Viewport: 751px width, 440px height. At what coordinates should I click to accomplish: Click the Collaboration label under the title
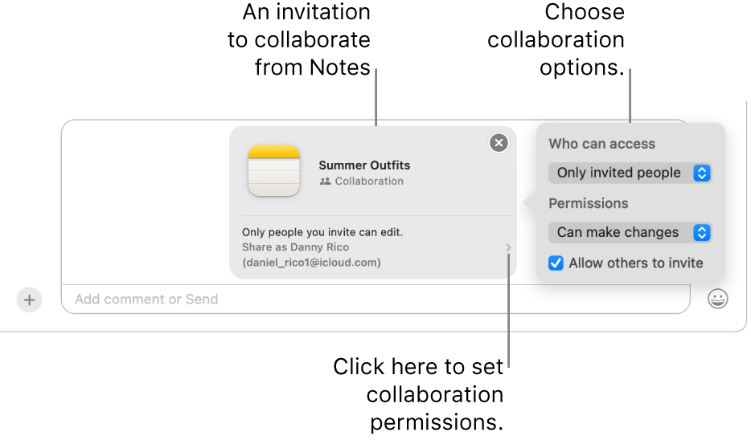pyautogui.click(x=369, y=181)
